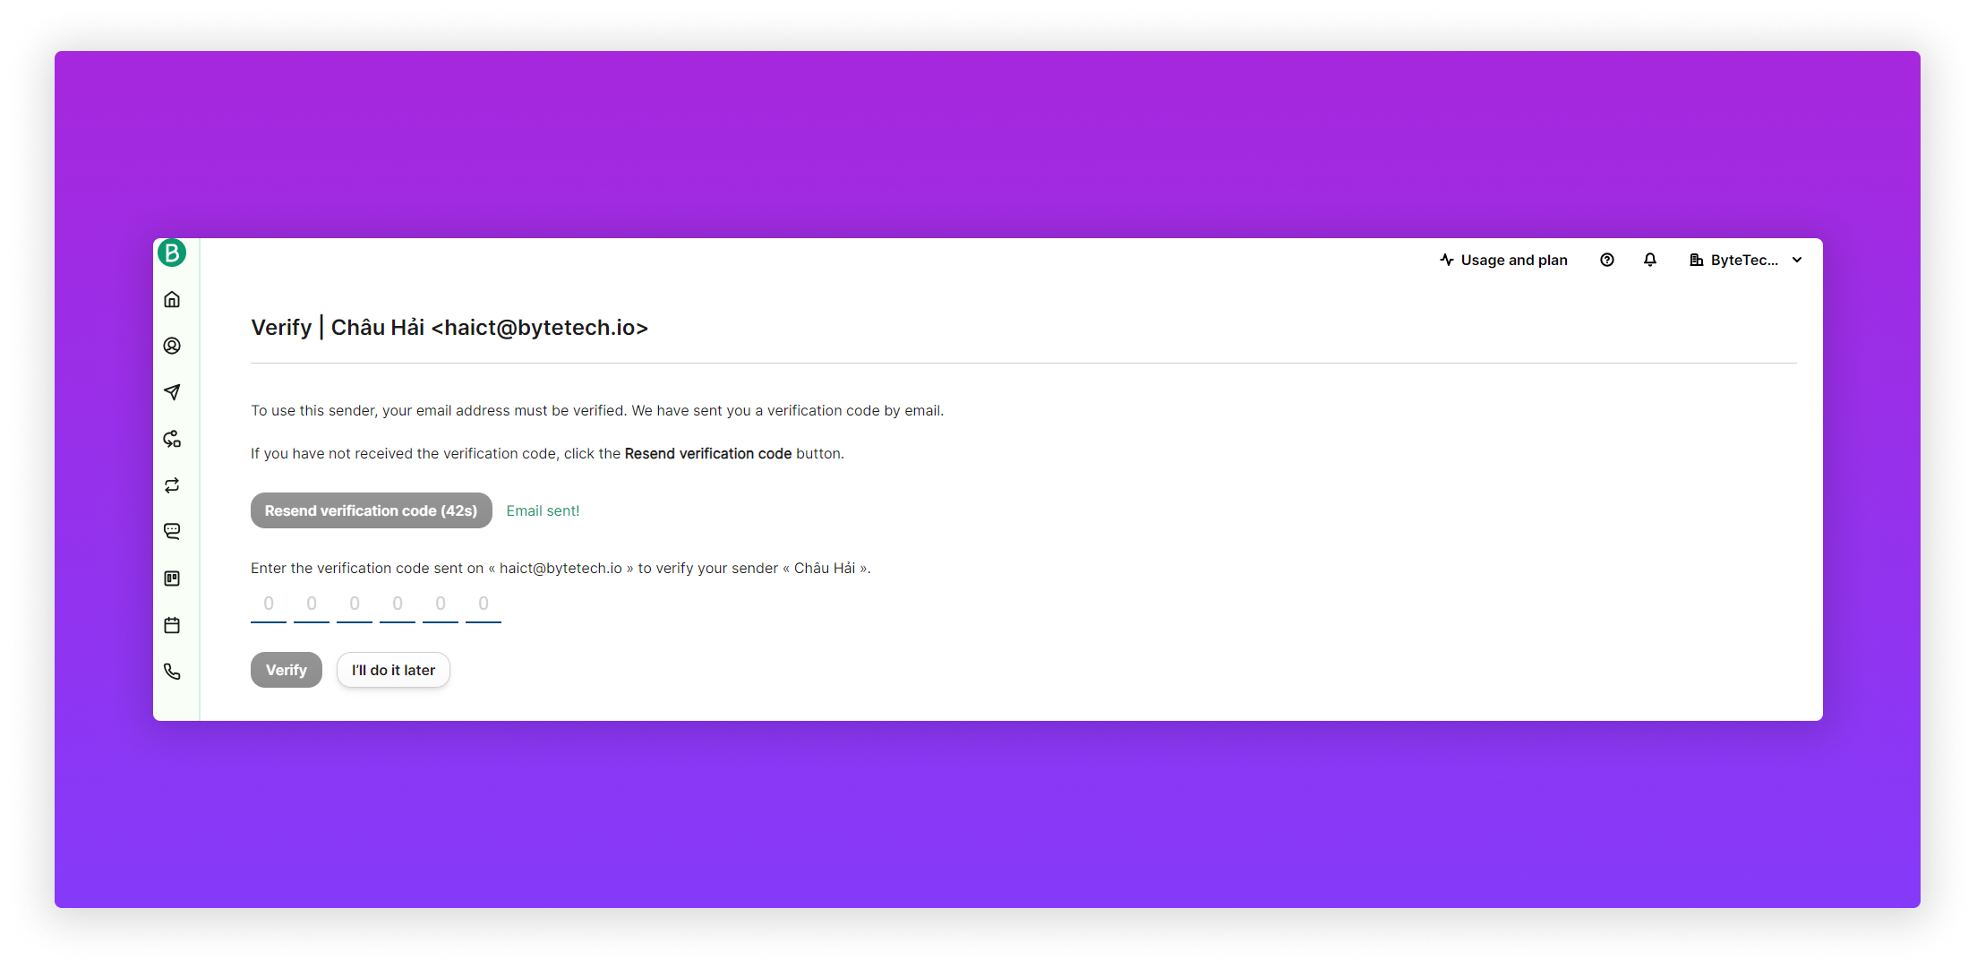1977x968 pixels.
Task: Open the Automations sidebar icon
Action: coord(172,439)
